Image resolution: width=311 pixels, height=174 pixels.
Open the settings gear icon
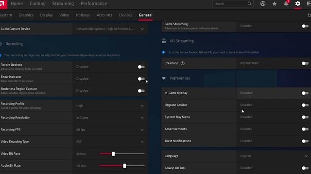coord(298,3)
